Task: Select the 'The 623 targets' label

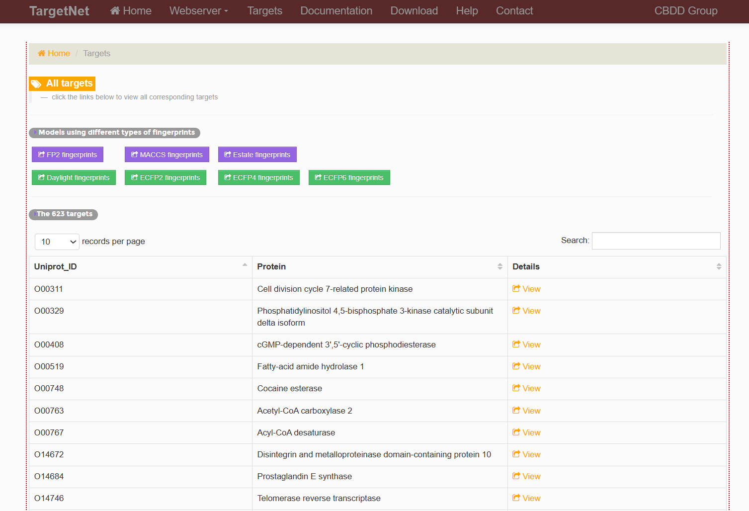Action: pos(64,214)
